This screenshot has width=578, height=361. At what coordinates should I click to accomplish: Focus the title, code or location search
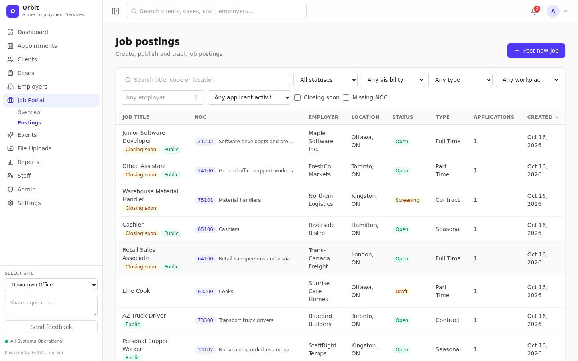206,80
